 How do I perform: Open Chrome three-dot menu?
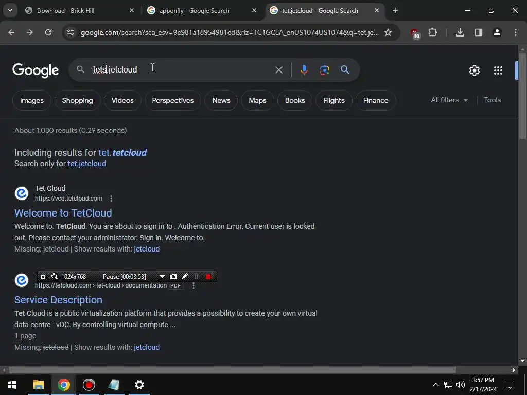click(x=516, y=32)
